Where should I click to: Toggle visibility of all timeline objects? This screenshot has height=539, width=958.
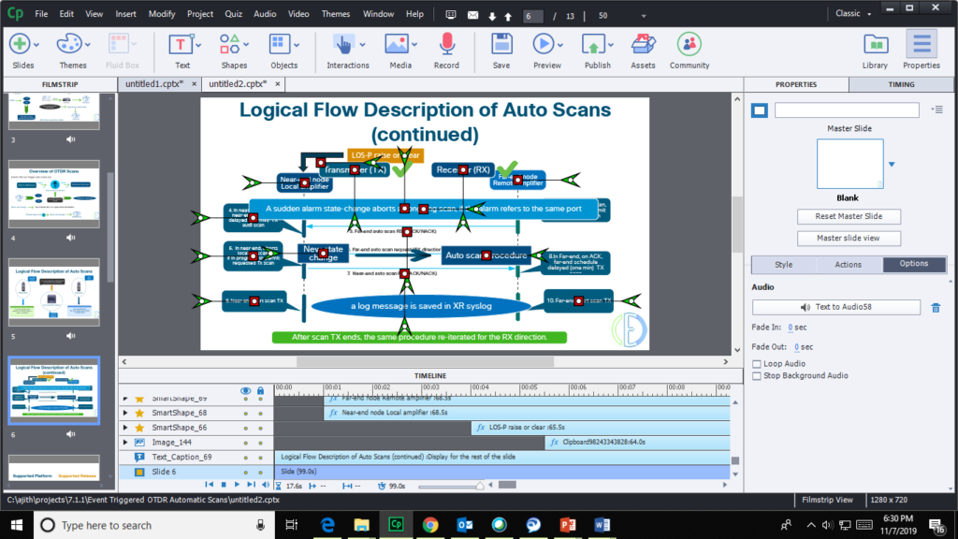click(x=246, y=390)
